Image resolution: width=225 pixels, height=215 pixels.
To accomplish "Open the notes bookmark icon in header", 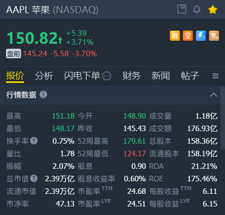I will [x=182, y=9].
